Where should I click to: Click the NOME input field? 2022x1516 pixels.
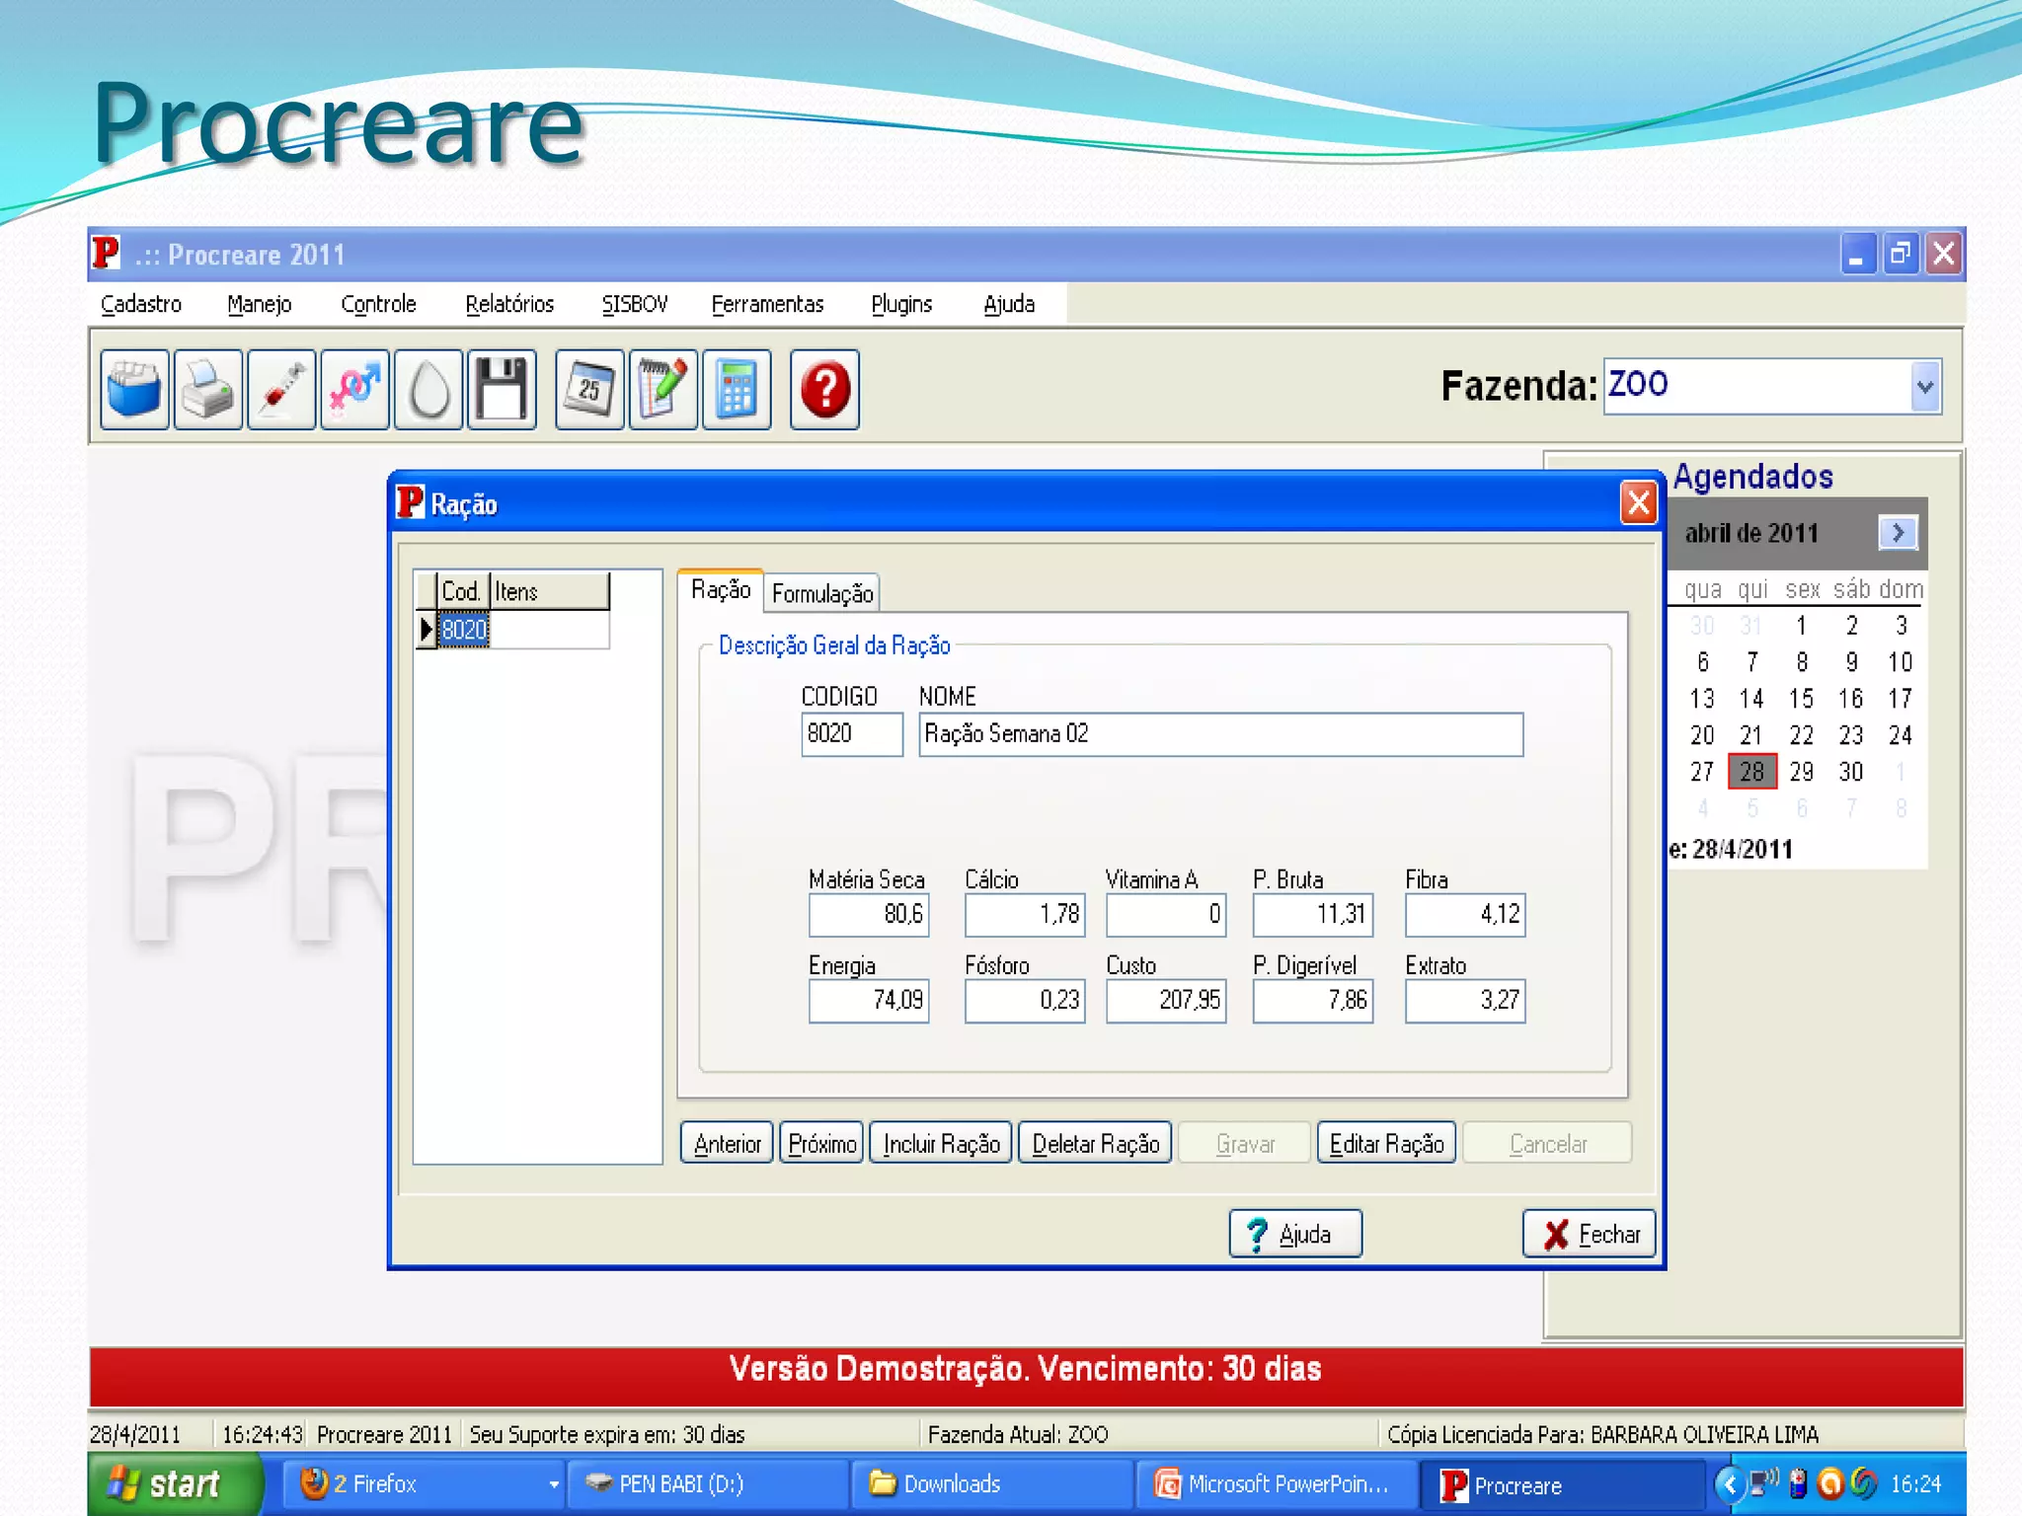pyautogui.click(x=1220, y=734)
